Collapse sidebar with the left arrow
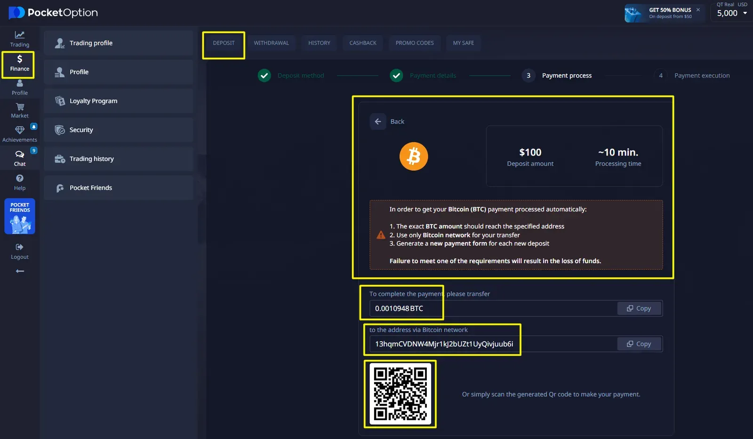 coord(19,271)
